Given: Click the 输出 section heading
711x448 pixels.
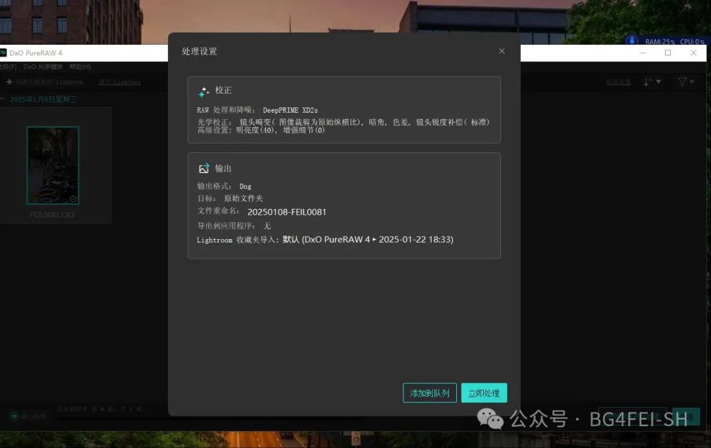Looking at the screenshot, I should coord(223,169).
